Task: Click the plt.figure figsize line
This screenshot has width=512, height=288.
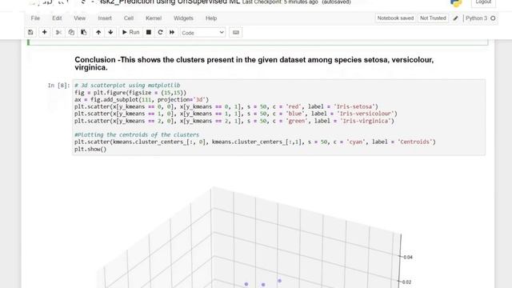Action: [130, 93]
